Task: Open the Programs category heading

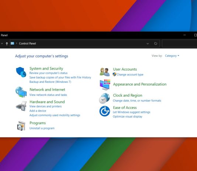Action: (38, 123)
